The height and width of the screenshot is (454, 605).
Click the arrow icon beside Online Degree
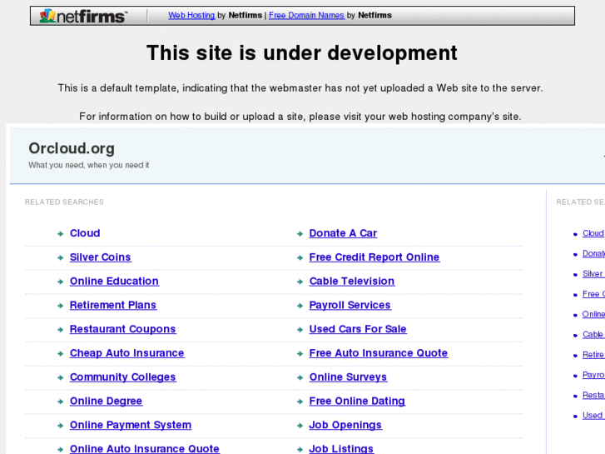60,402
